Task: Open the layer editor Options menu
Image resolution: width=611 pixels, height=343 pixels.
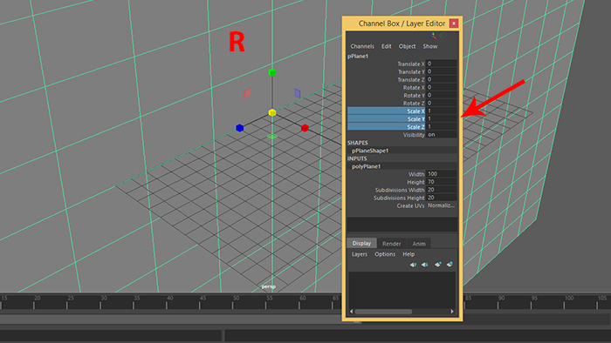Action: (x=385, y=254)
